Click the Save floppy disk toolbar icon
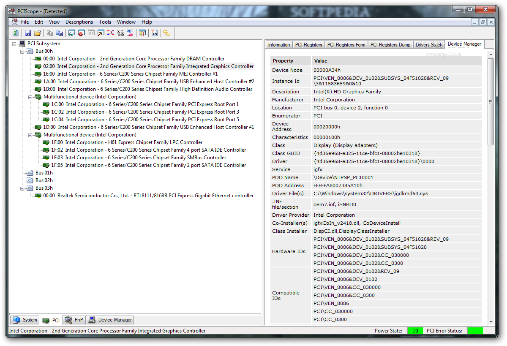Screen dimensions: 507x346 (x=28, y=33)
